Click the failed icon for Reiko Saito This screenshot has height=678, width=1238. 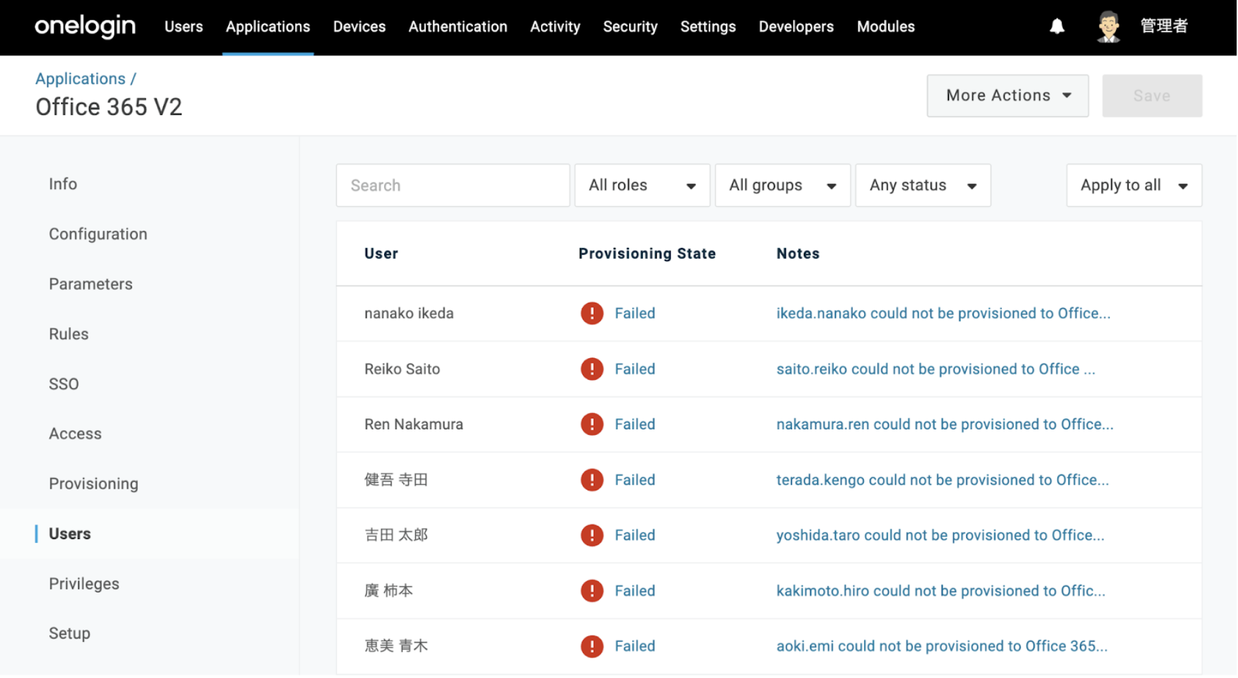tap(592, 369)
